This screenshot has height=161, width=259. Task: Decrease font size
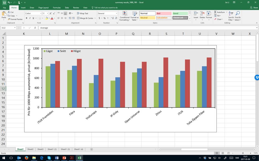click(x=54, y=14)
